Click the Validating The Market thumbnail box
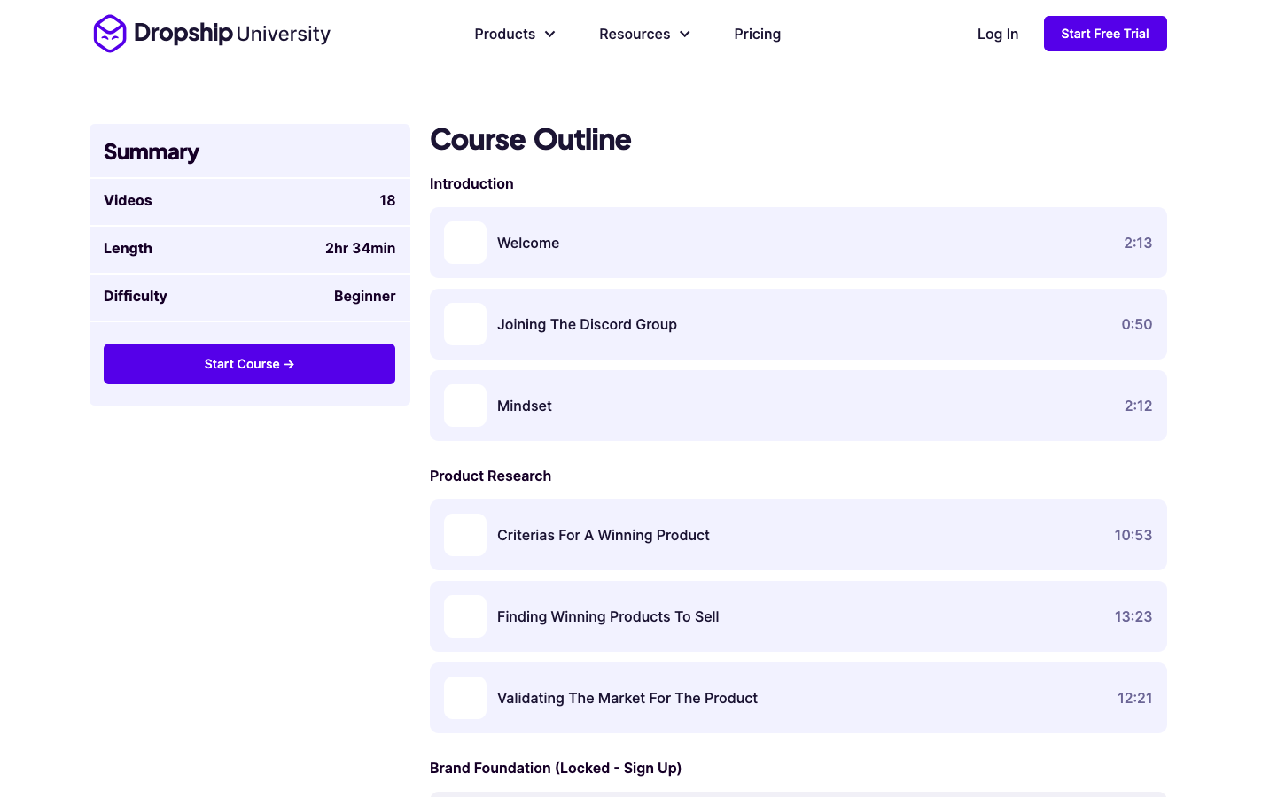 click(x=465, y=698)
